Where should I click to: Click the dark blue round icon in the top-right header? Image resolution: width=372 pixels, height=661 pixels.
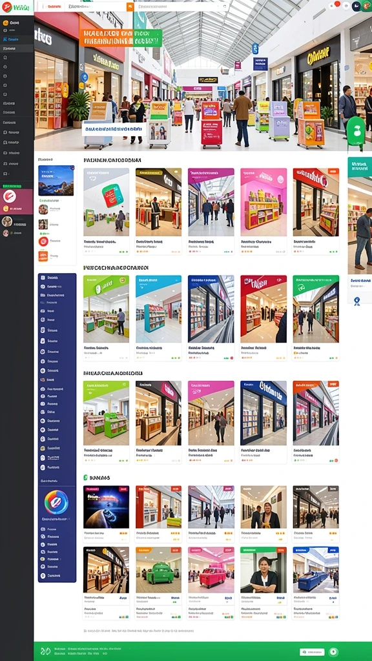(x=356, y=6)
